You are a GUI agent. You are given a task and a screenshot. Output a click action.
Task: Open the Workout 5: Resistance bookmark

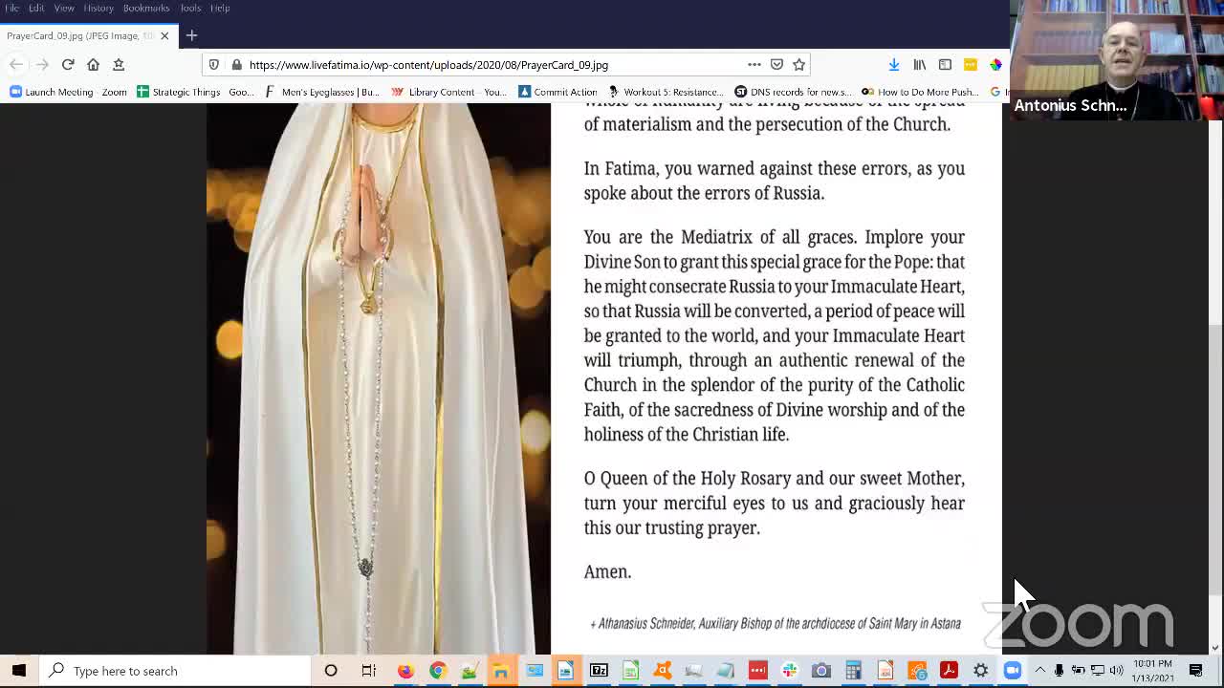pos(665,92)
